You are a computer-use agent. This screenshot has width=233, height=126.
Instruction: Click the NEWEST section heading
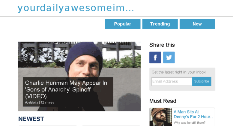[x=31, y=119]
